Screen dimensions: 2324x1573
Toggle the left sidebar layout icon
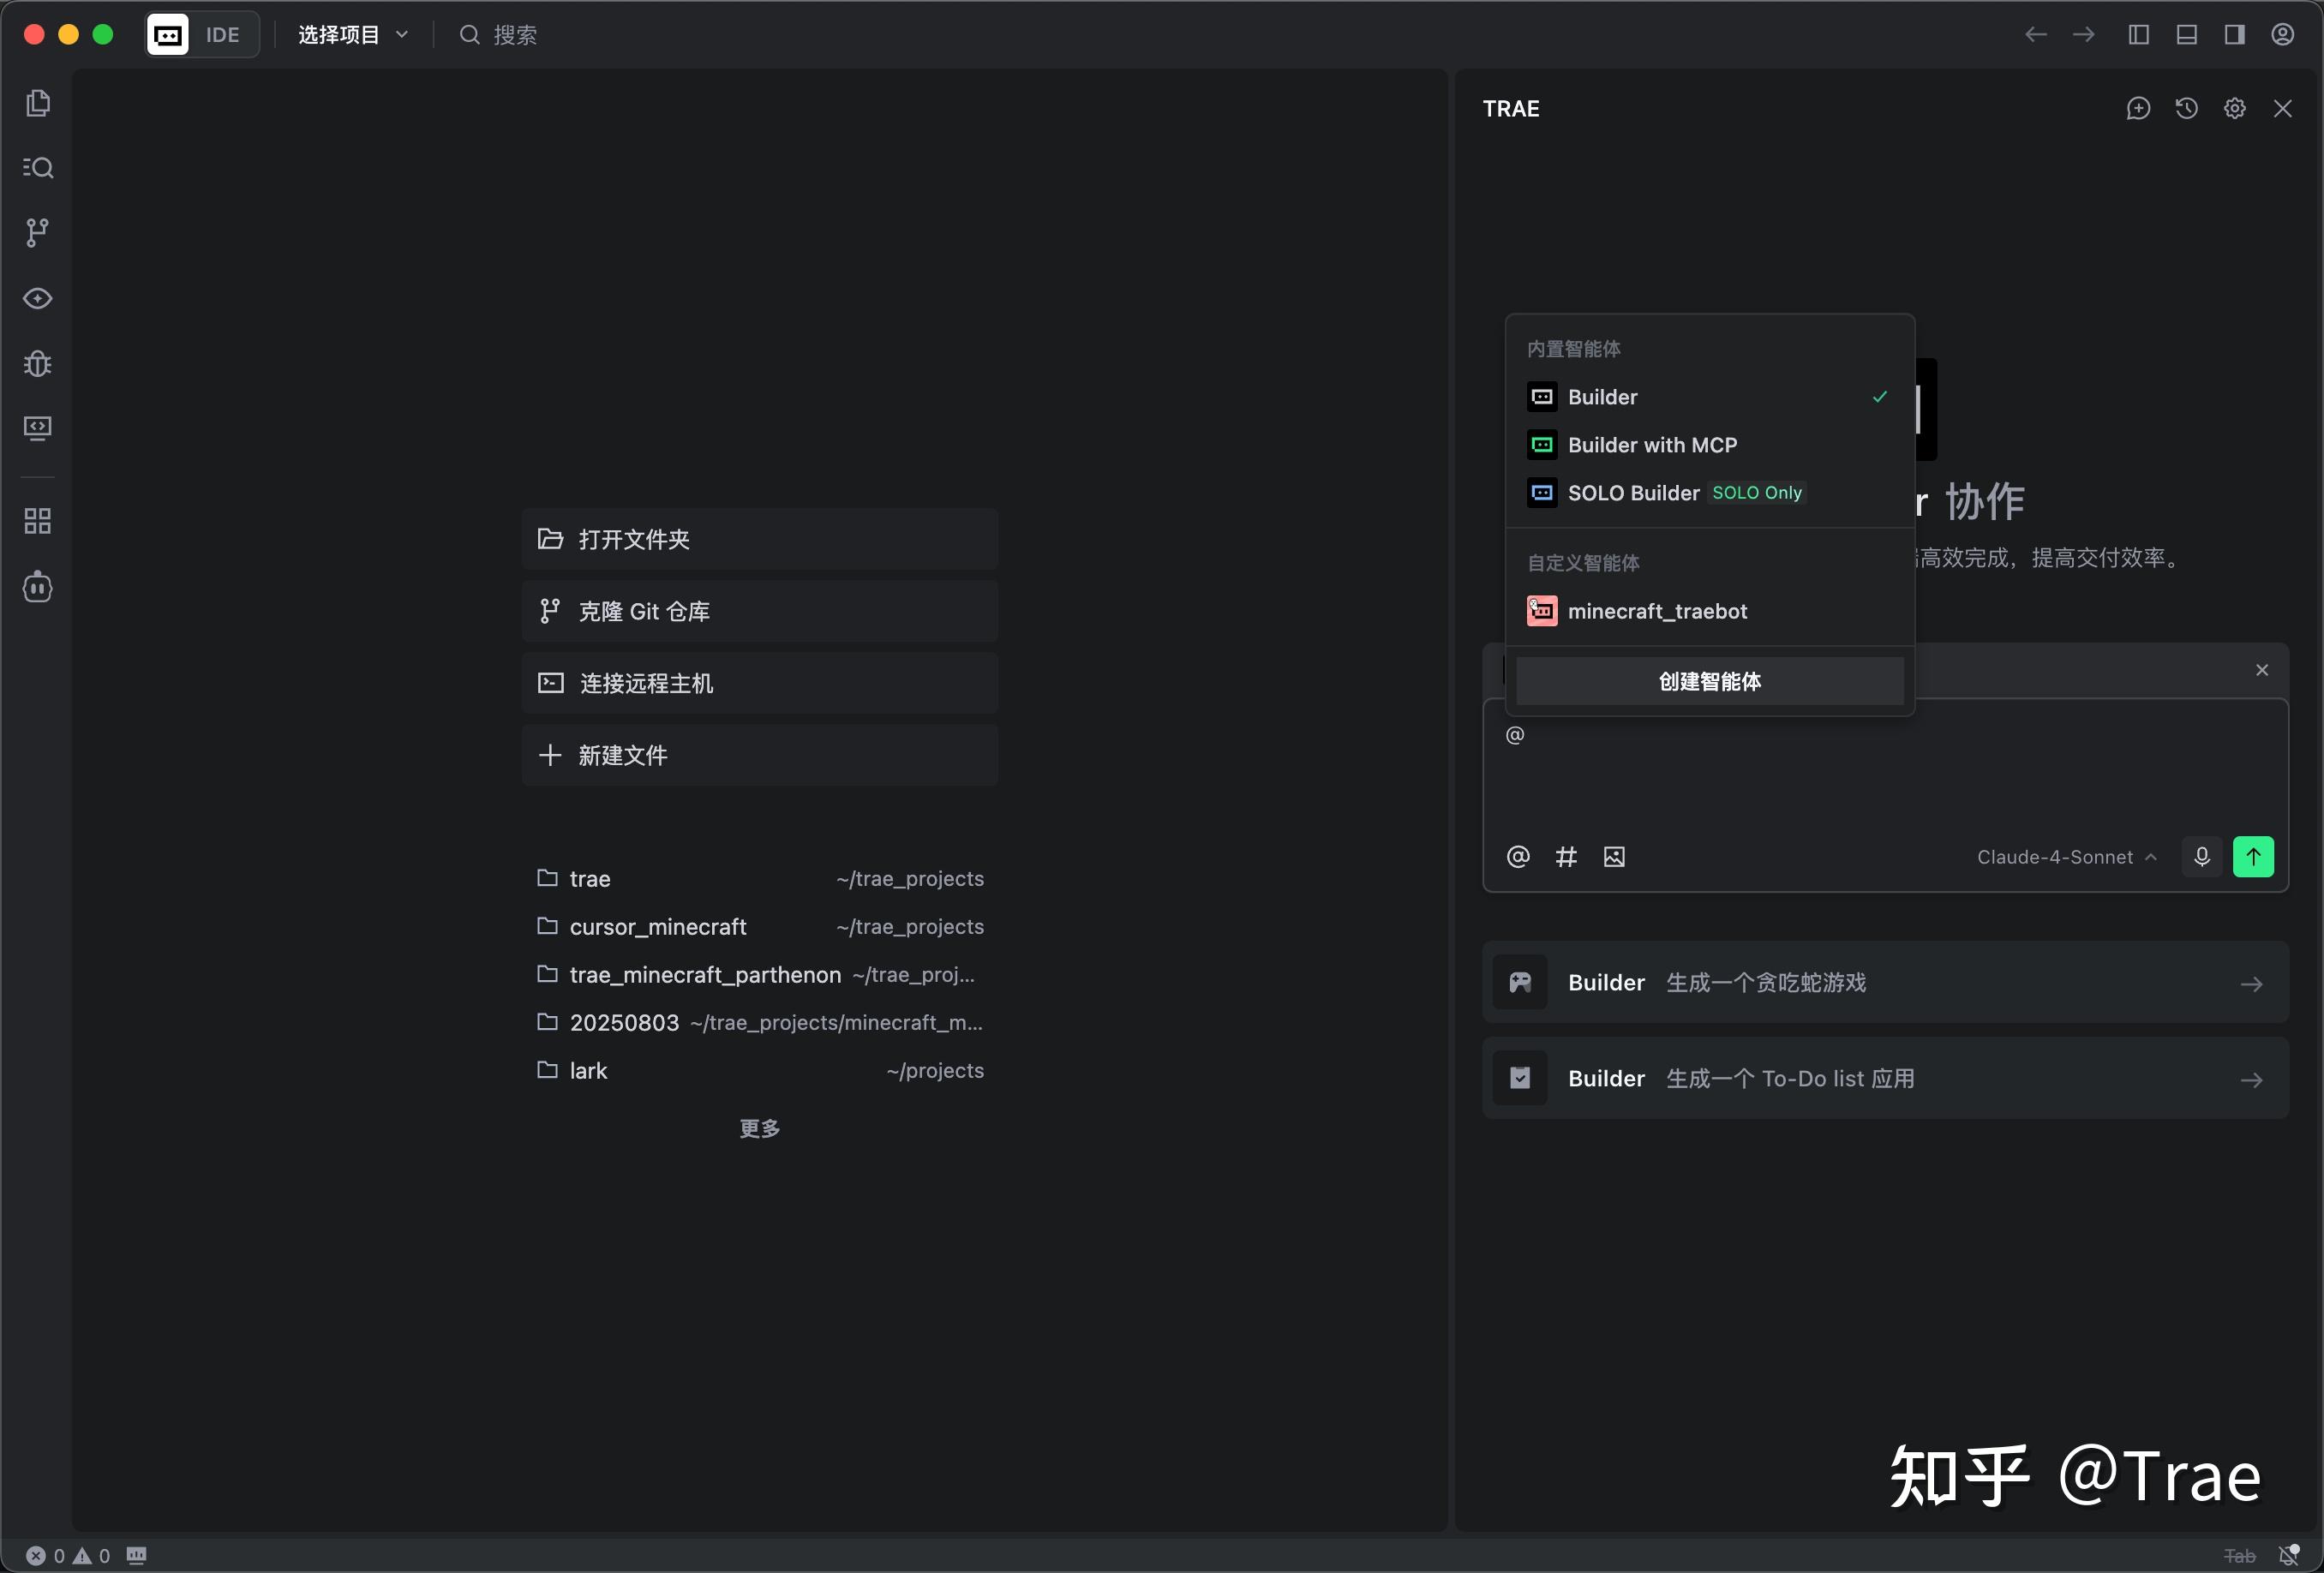point(2138,35)
